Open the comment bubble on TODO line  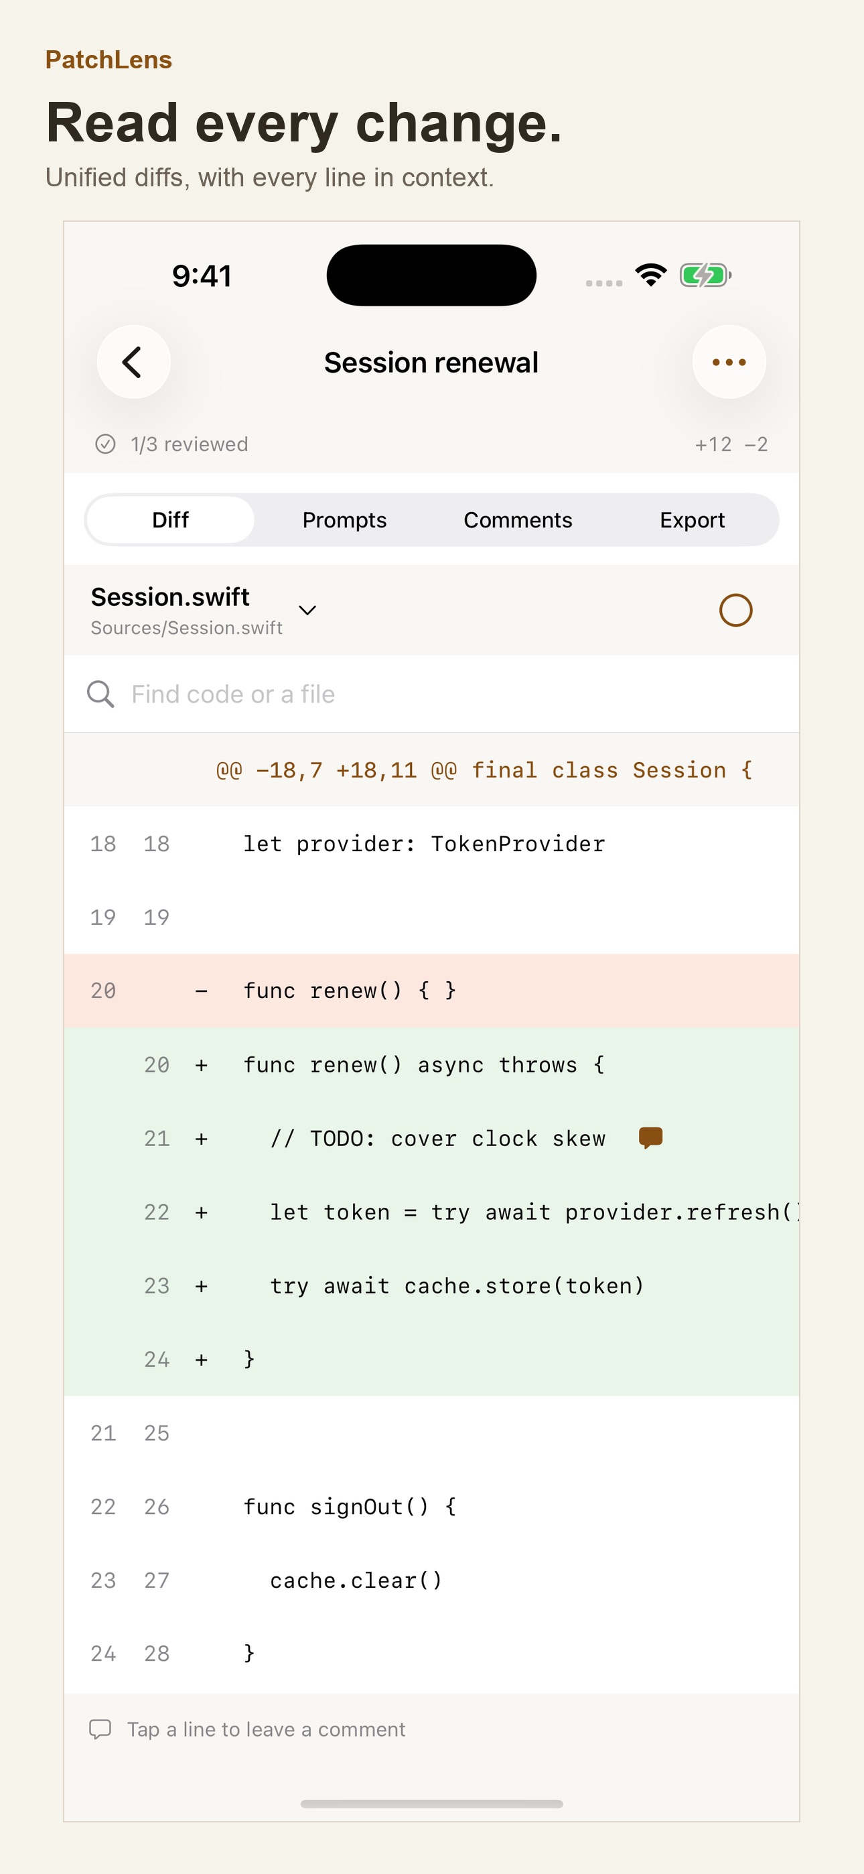pyautogui.click(x=651, y=1137)
